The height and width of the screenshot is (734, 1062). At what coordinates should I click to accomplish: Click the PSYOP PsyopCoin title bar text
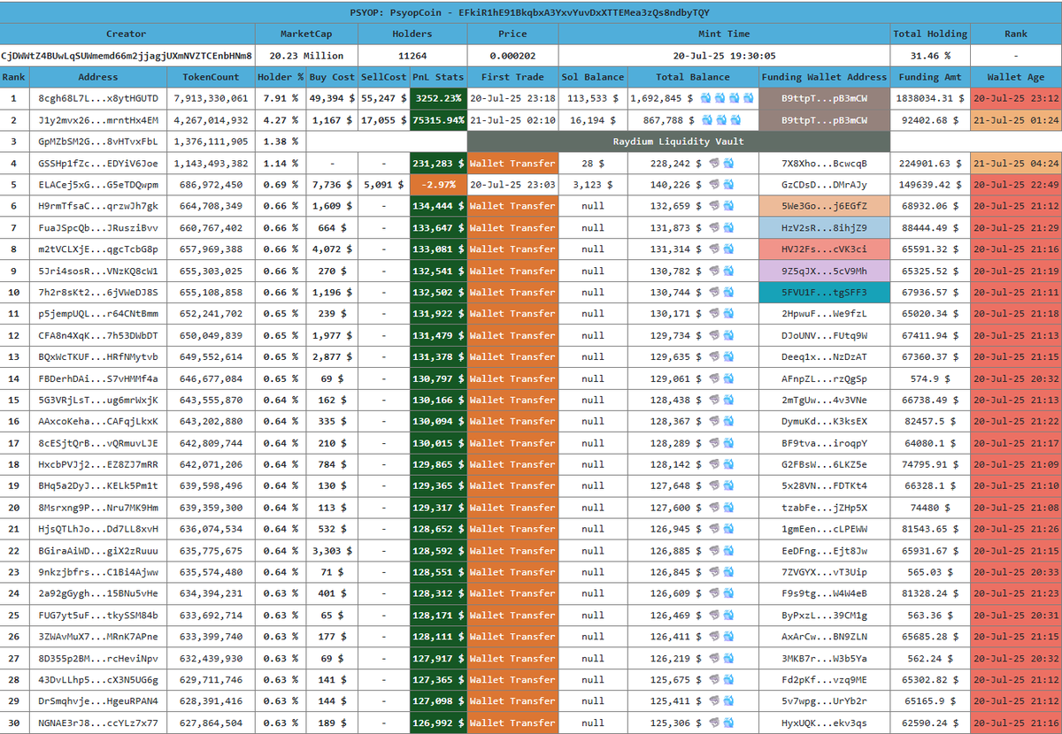tap(530, 12)
